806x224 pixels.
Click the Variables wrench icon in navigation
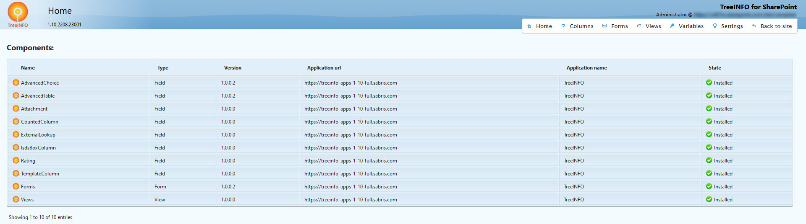[x=672, y=26]
